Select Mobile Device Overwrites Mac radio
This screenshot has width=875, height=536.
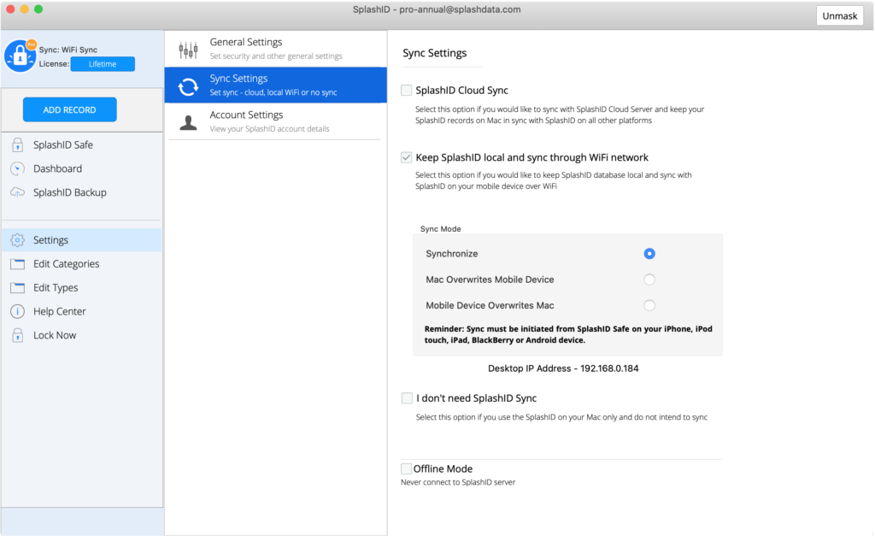click(649, 305)
